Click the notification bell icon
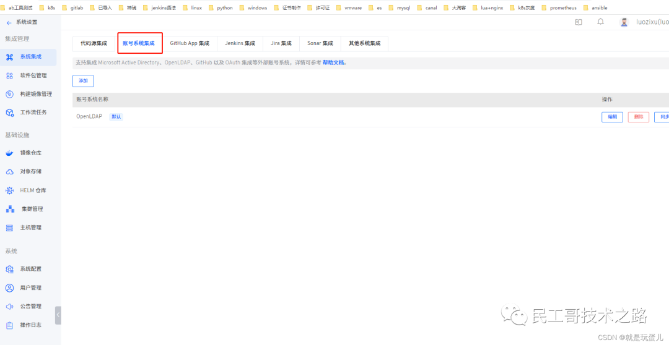The height and width of the screenshot is (345, 669). [x=600, y=22]
